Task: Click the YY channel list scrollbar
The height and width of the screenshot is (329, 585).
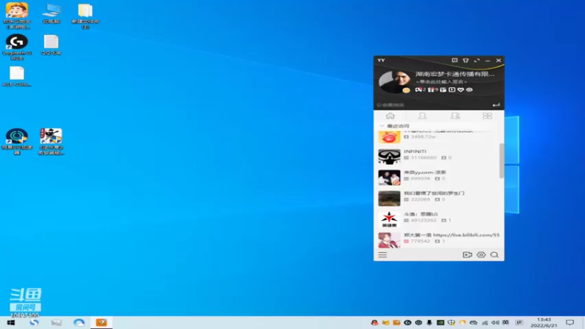Action: tap(502, 160)
